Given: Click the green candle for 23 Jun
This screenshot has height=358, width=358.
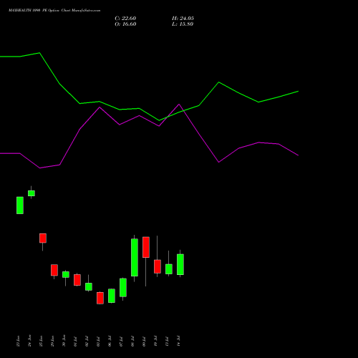Looking at the screenshot, I should tap(20, 205).
